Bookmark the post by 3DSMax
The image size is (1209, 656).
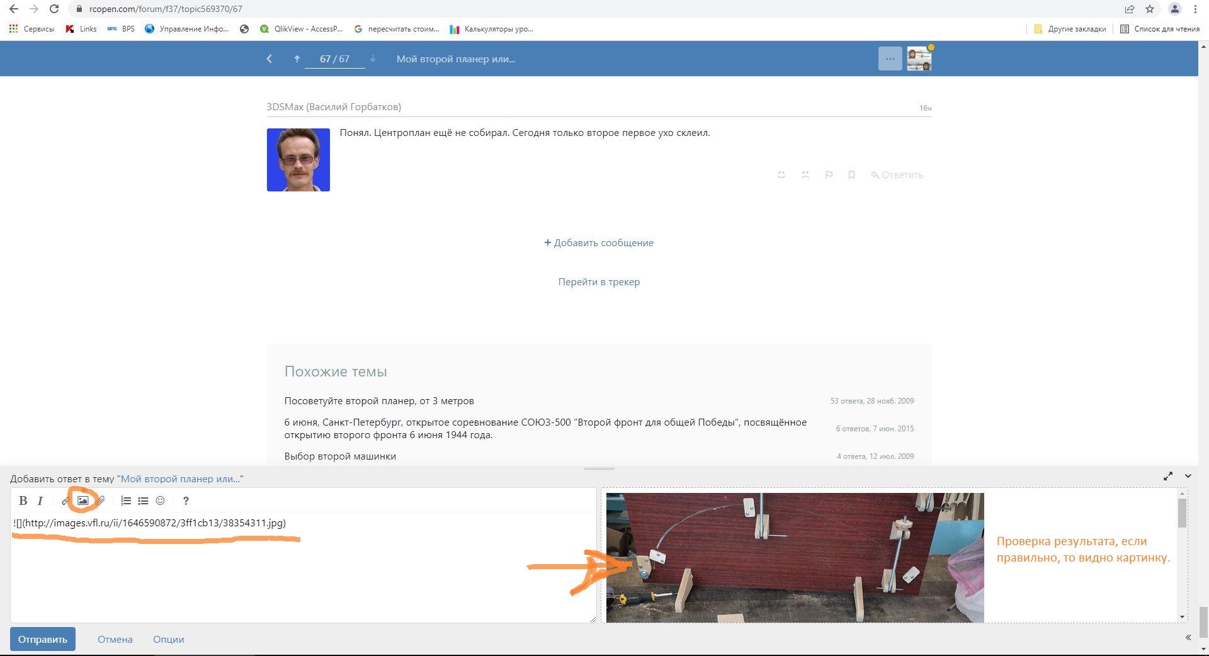point(851,175)
